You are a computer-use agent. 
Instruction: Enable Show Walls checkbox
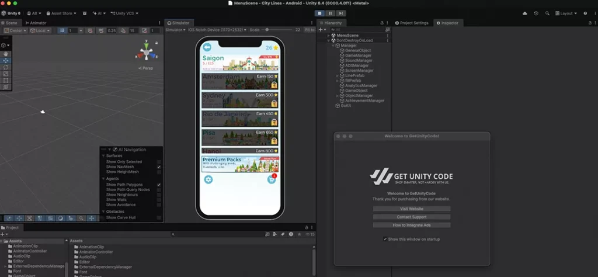click(x=159, y=199)
